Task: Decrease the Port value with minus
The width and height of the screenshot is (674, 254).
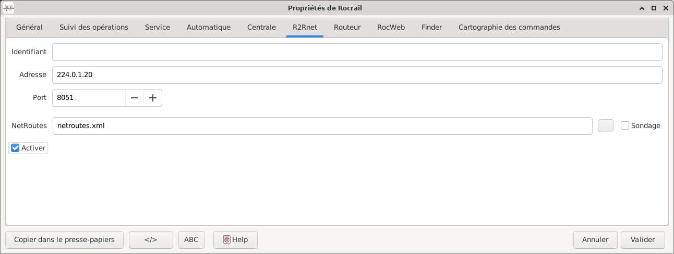Action: 135,98
